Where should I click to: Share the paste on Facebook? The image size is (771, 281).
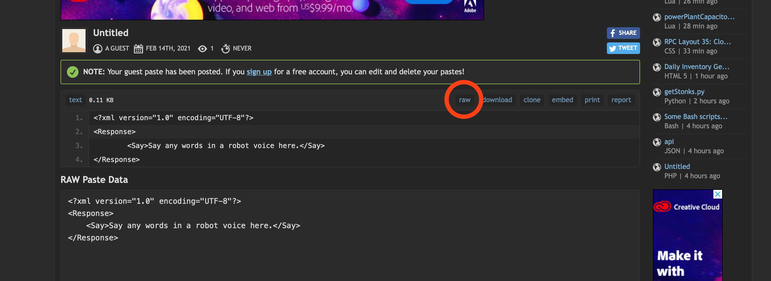click(623, 33)
